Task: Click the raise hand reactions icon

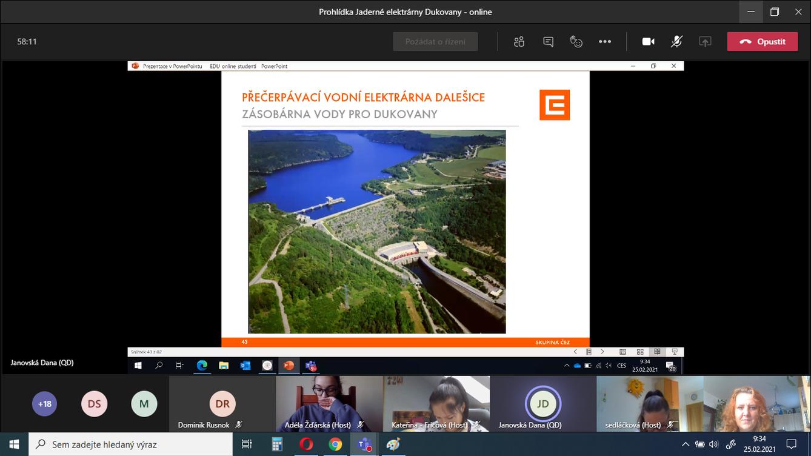Action: point(576,42)
